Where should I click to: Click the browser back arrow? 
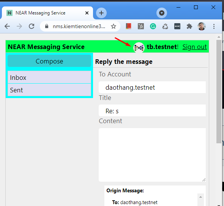(x=7, y=26)
